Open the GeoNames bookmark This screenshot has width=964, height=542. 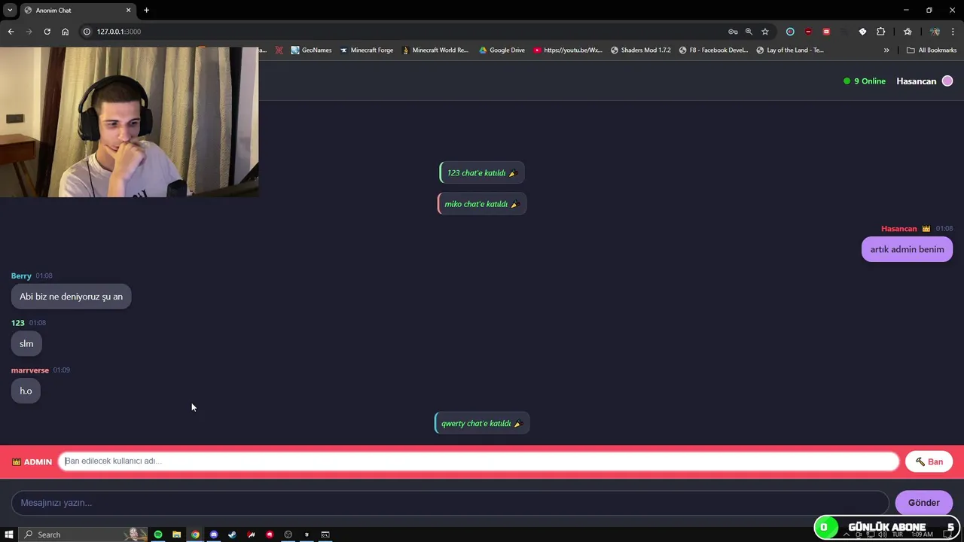click(311, 50)
